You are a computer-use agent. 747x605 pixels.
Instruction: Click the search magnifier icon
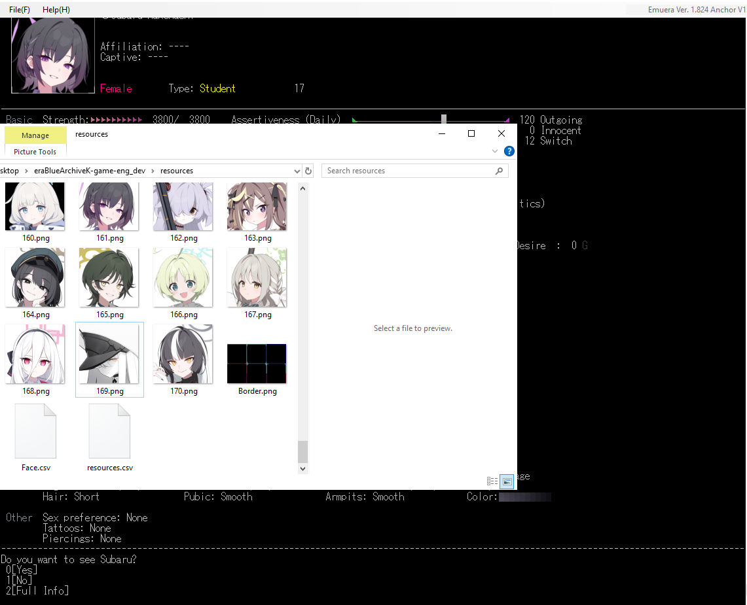pyautogui.click(x=499, y=171)
